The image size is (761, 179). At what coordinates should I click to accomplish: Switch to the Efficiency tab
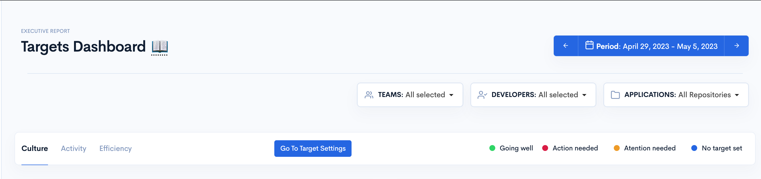[x=116, y=148]
